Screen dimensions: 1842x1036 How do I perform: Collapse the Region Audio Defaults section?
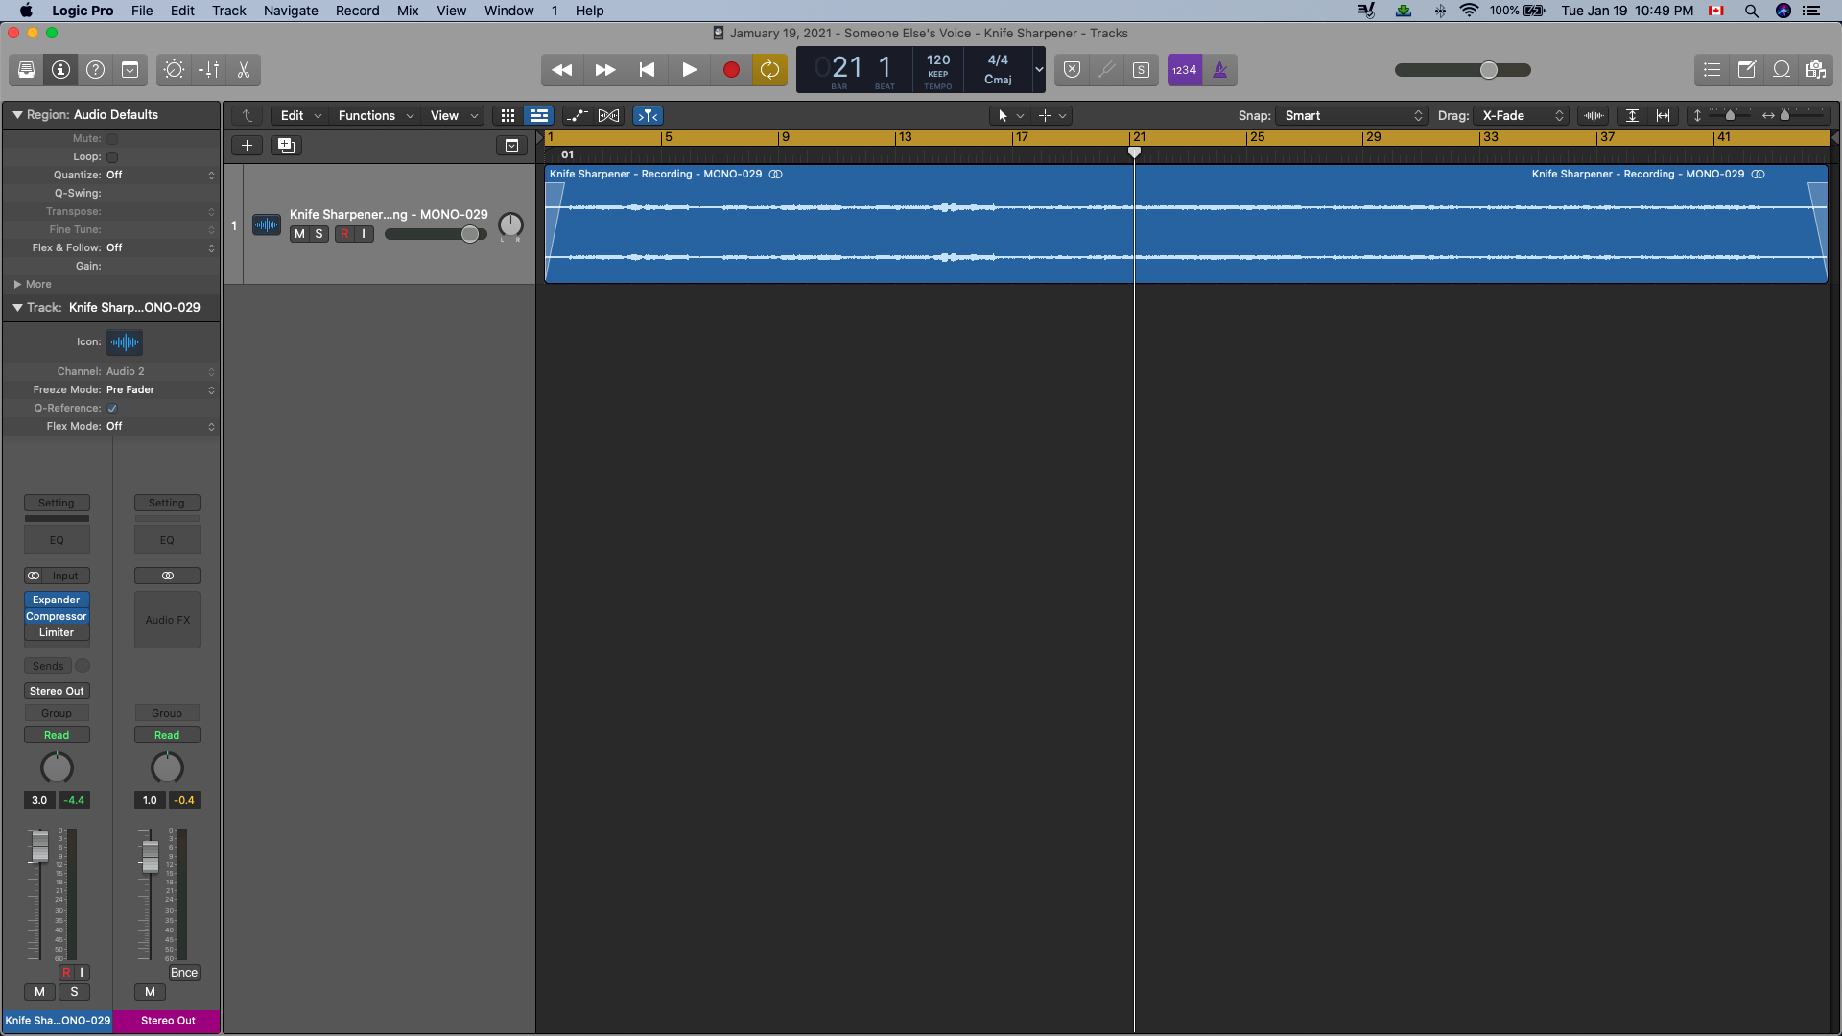[17, 115]
